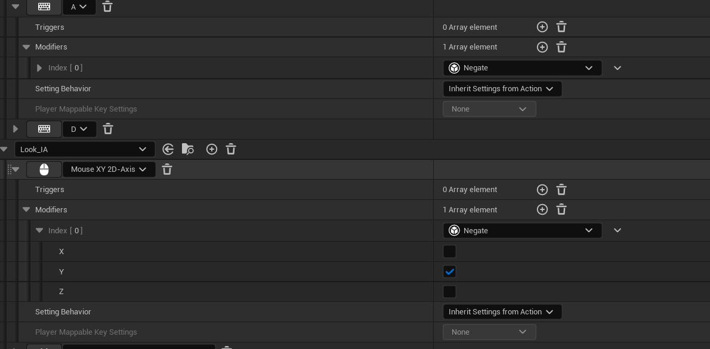
Task: Add a trigger to the A key mapping
Action: [542, 27]
